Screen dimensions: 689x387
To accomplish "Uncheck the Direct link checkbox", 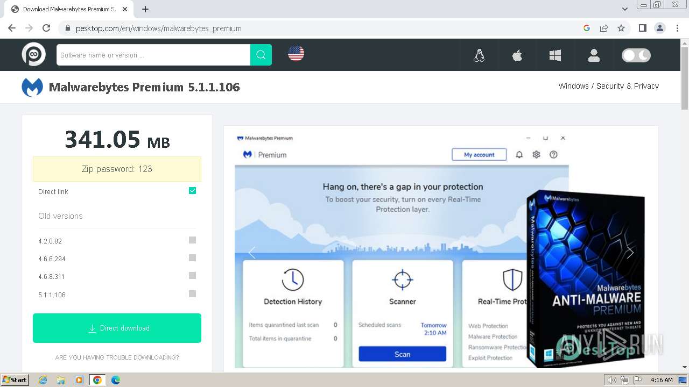I will (x=192, y=191).
